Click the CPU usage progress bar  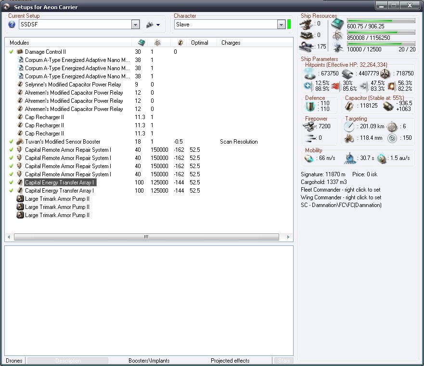[x=381, y=21]
